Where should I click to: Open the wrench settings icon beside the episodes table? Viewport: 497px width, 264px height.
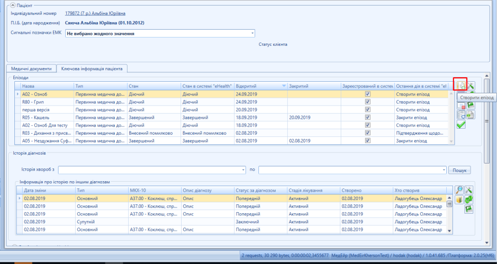coord(471,85)
